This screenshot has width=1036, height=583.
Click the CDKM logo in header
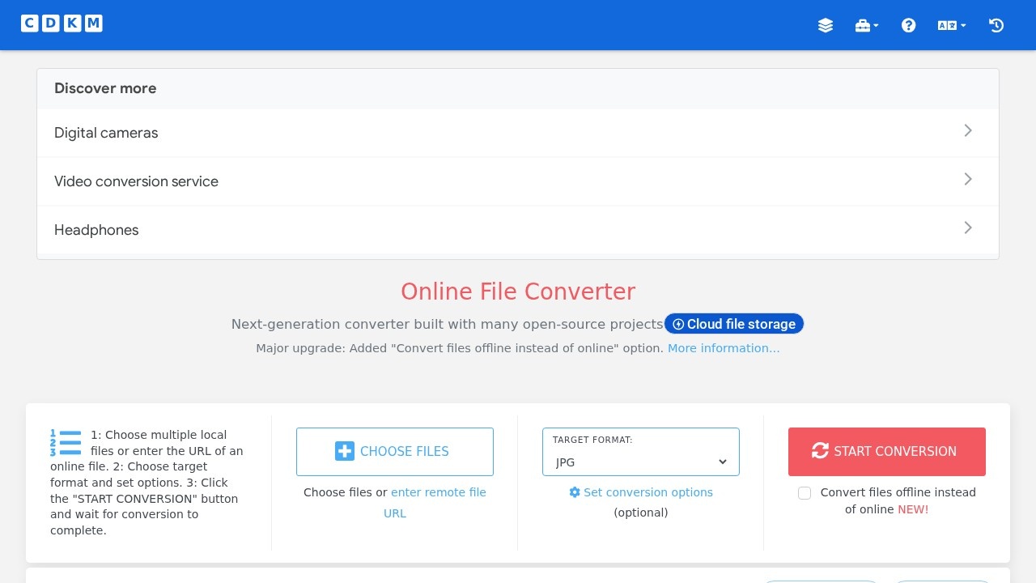(62, 23)
